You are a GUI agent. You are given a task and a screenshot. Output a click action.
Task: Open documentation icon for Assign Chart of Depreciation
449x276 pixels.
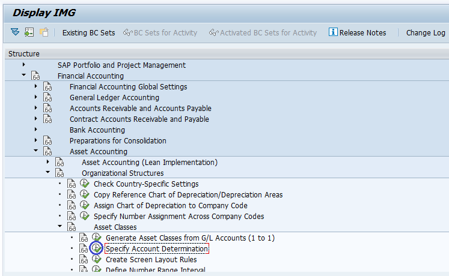(72, 205)
